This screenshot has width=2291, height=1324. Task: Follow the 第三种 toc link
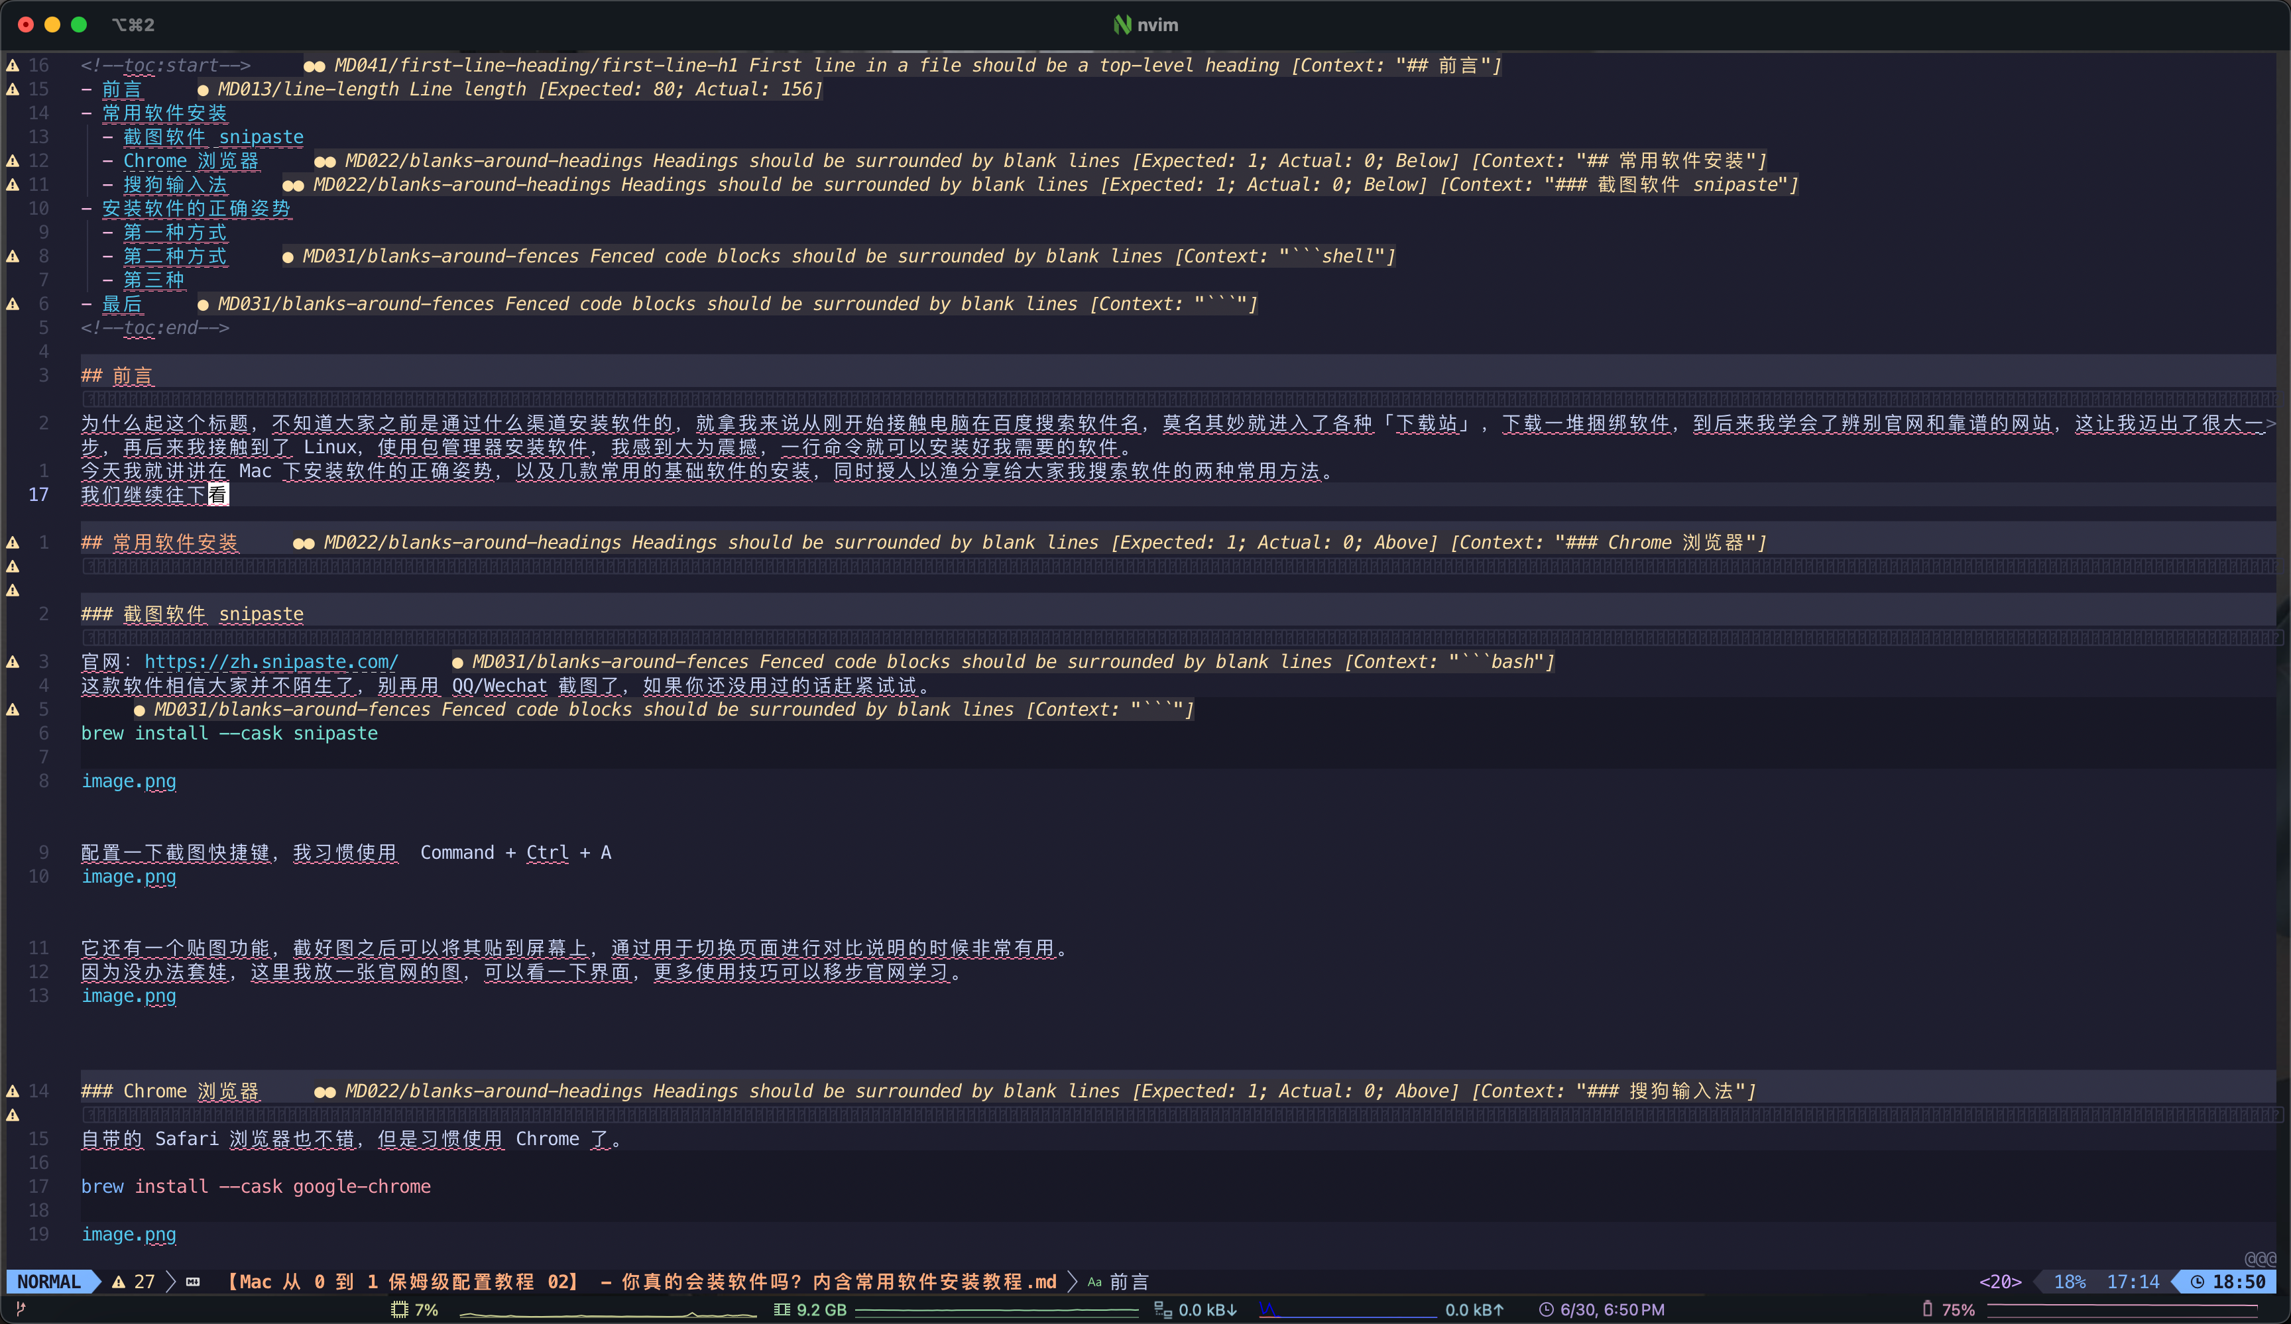(154, 280)
